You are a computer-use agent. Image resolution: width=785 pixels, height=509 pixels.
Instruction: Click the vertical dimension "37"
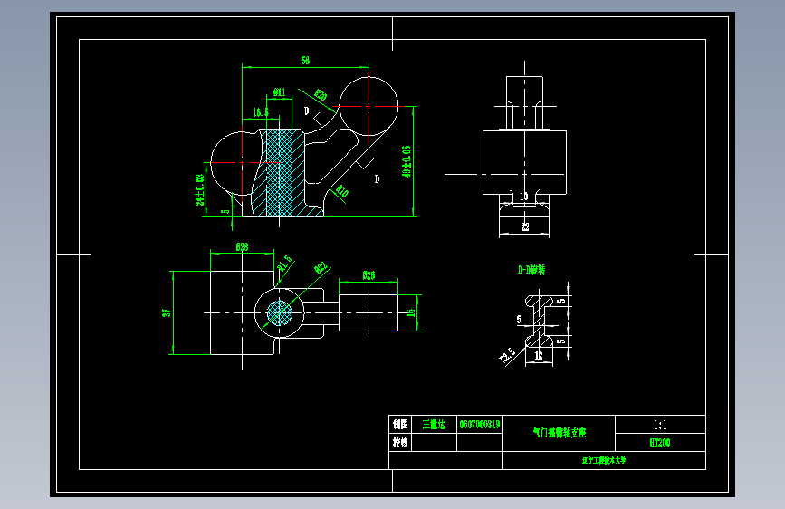tap(167, 312)
